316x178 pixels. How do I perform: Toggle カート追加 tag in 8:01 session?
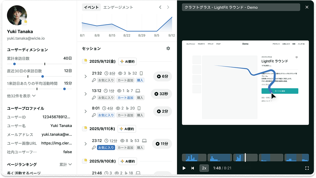(x=125, y=115)
